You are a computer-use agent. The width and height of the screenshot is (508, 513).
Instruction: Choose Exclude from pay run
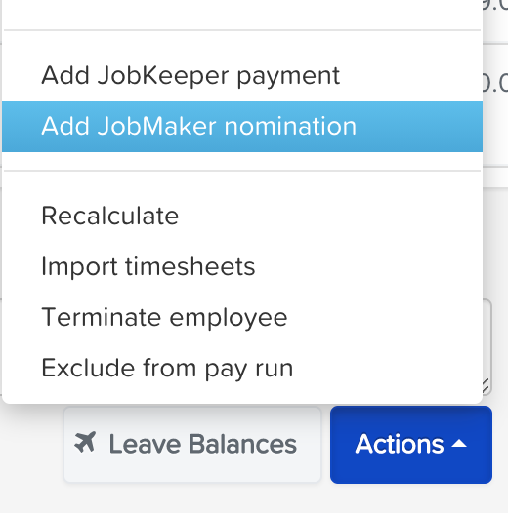242,368
